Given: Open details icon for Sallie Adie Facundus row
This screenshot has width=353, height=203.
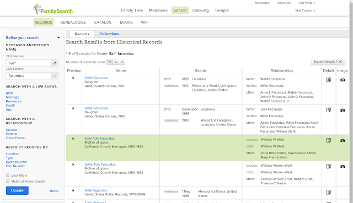Looking at the screenshot, I should 329,166.
